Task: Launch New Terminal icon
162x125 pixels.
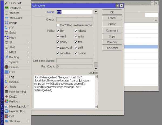Action: 6,91
